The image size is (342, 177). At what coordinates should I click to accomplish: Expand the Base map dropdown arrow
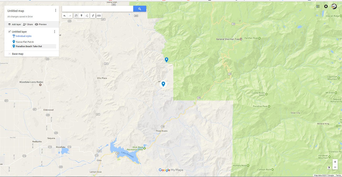[x=9, y=54]
